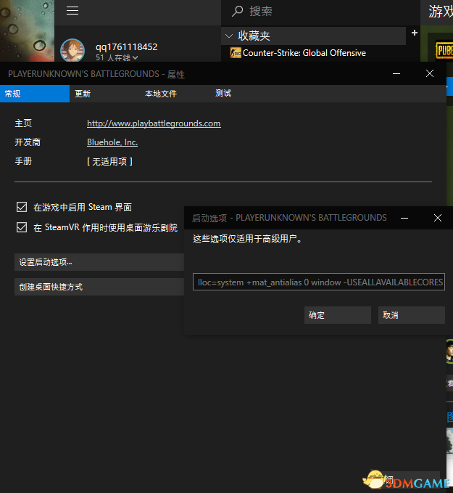Click the search magnifier icon
The image size is (453, 493).
click(x=236, y=11)
